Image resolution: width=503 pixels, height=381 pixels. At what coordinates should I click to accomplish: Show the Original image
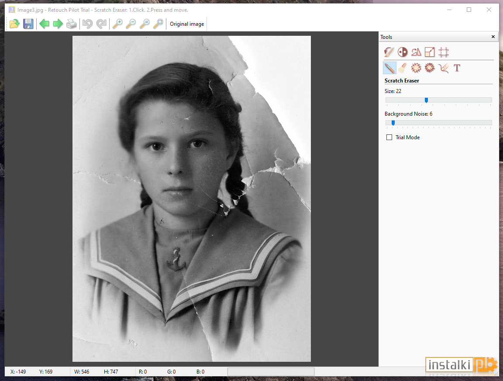coord(187,24)
